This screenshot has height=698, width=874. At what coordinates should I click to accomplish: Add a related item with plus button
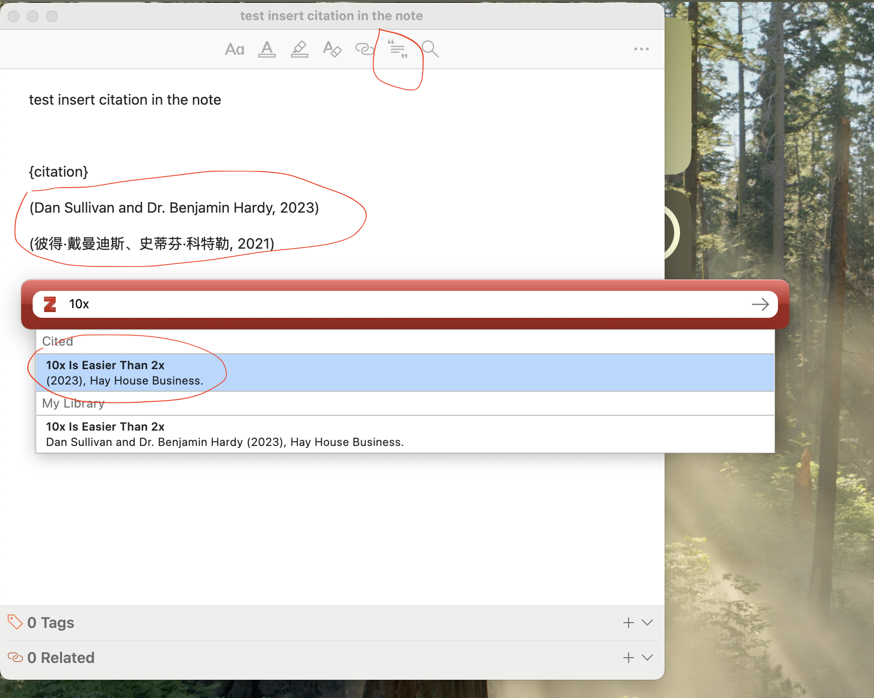628,658
